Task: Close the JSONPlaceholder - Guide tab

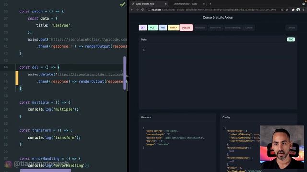Action: 204,4
